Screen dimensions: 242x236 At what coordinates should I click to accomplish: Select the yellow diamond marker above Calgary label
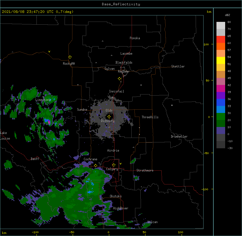114,165
